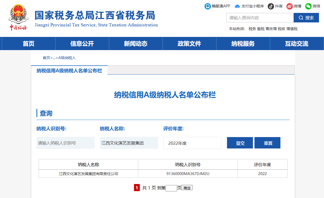Click the magnifier 搜索 search button
Image resolution: width=324 pixels, height=198 pixels.
point(306,18)
